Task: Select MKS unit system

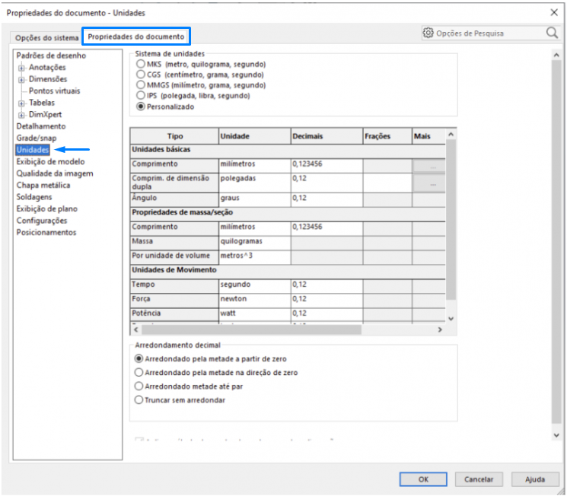Action: [140, 65]
